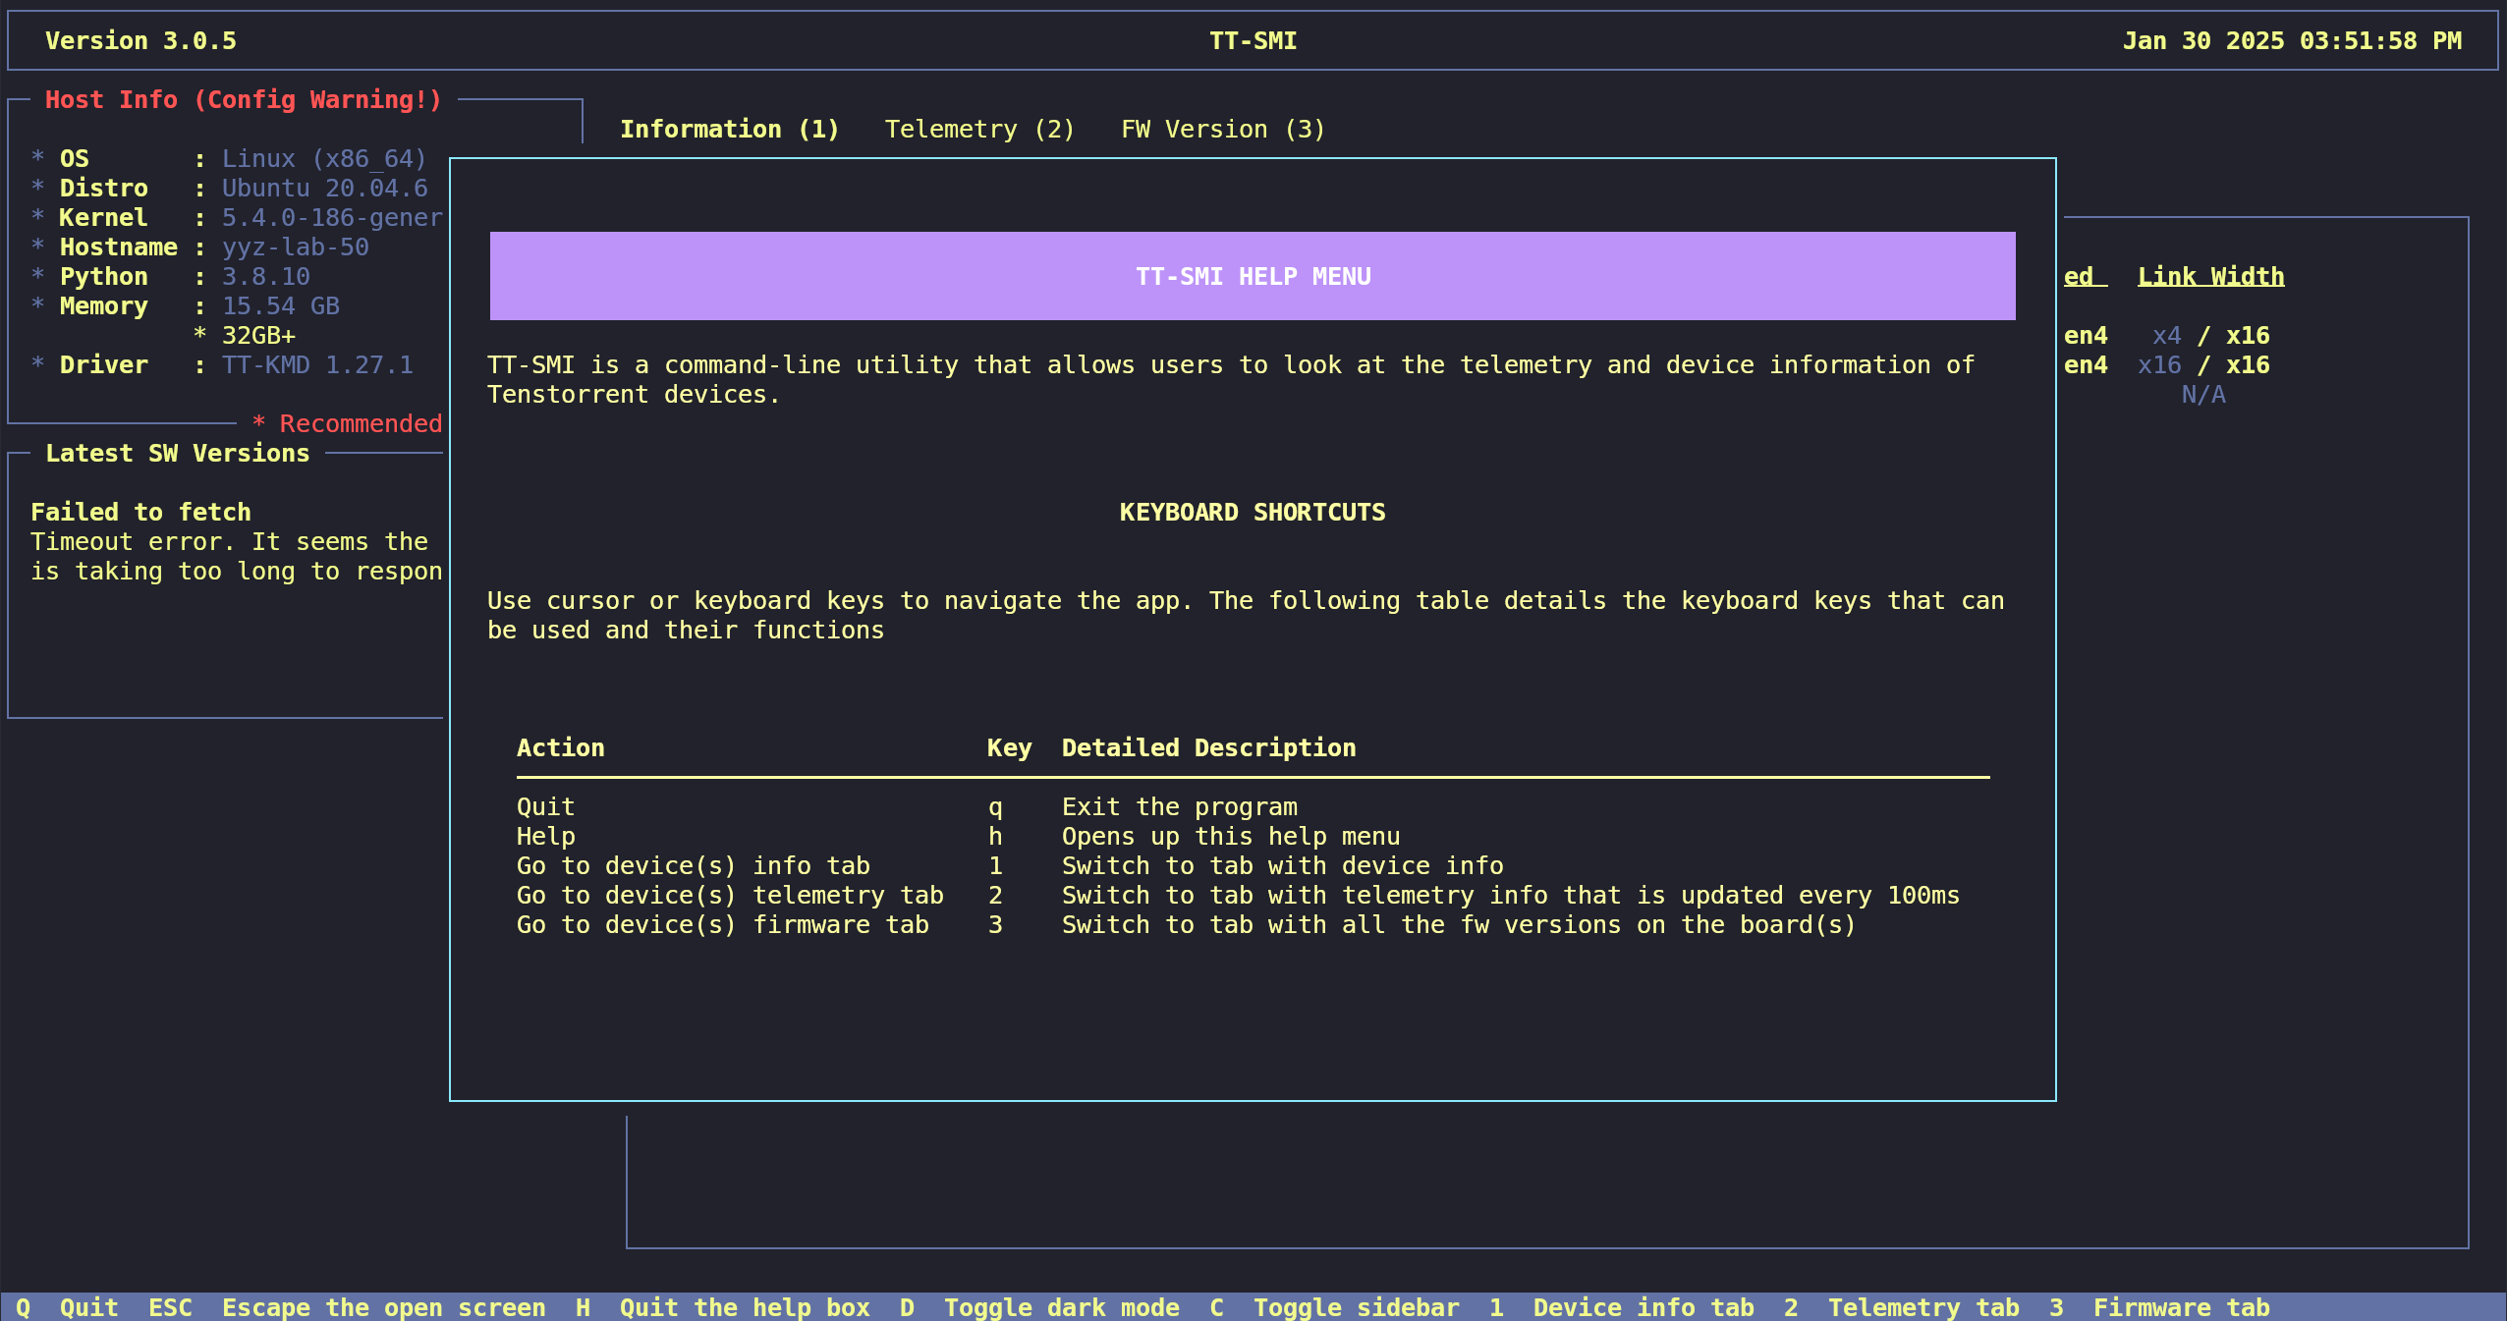Click the Latest SW Versions panel title
Image resolution: width=2507 pixels, height=1321 pixels.
coord(177,453)
